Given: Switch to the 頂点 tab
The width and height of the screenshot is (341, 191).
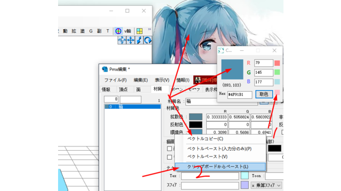Looking at the screenshot, I should [123, 89].
